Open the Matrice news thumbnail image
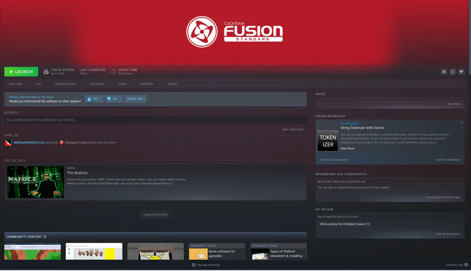Screen dimensions: 471x271 coord(36,182)
